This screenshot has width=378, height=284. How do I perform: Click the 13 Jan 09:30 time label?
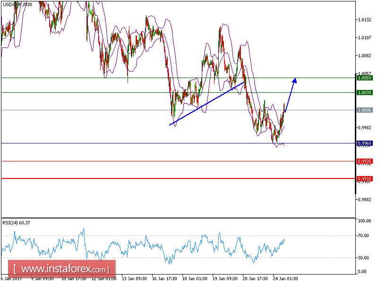(x=134, y=279)
